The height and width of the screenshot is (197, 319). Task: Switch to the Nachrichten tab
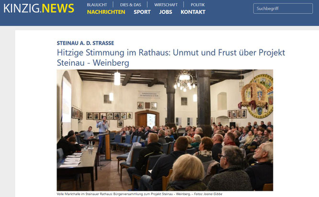click(x=106, y=12)
